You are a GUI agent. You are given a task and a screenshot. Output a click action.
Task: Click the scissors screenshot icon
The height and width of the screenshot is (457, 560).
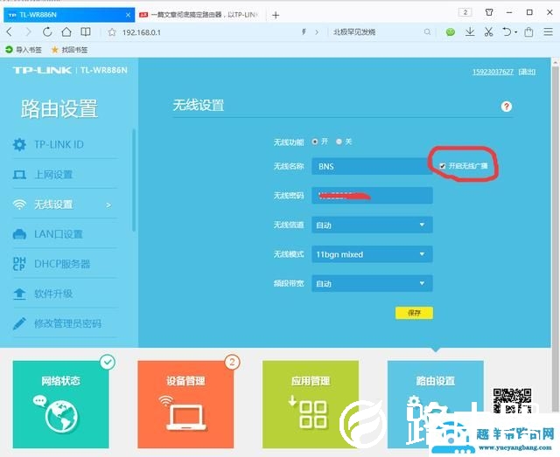click(x=488, y=32)
